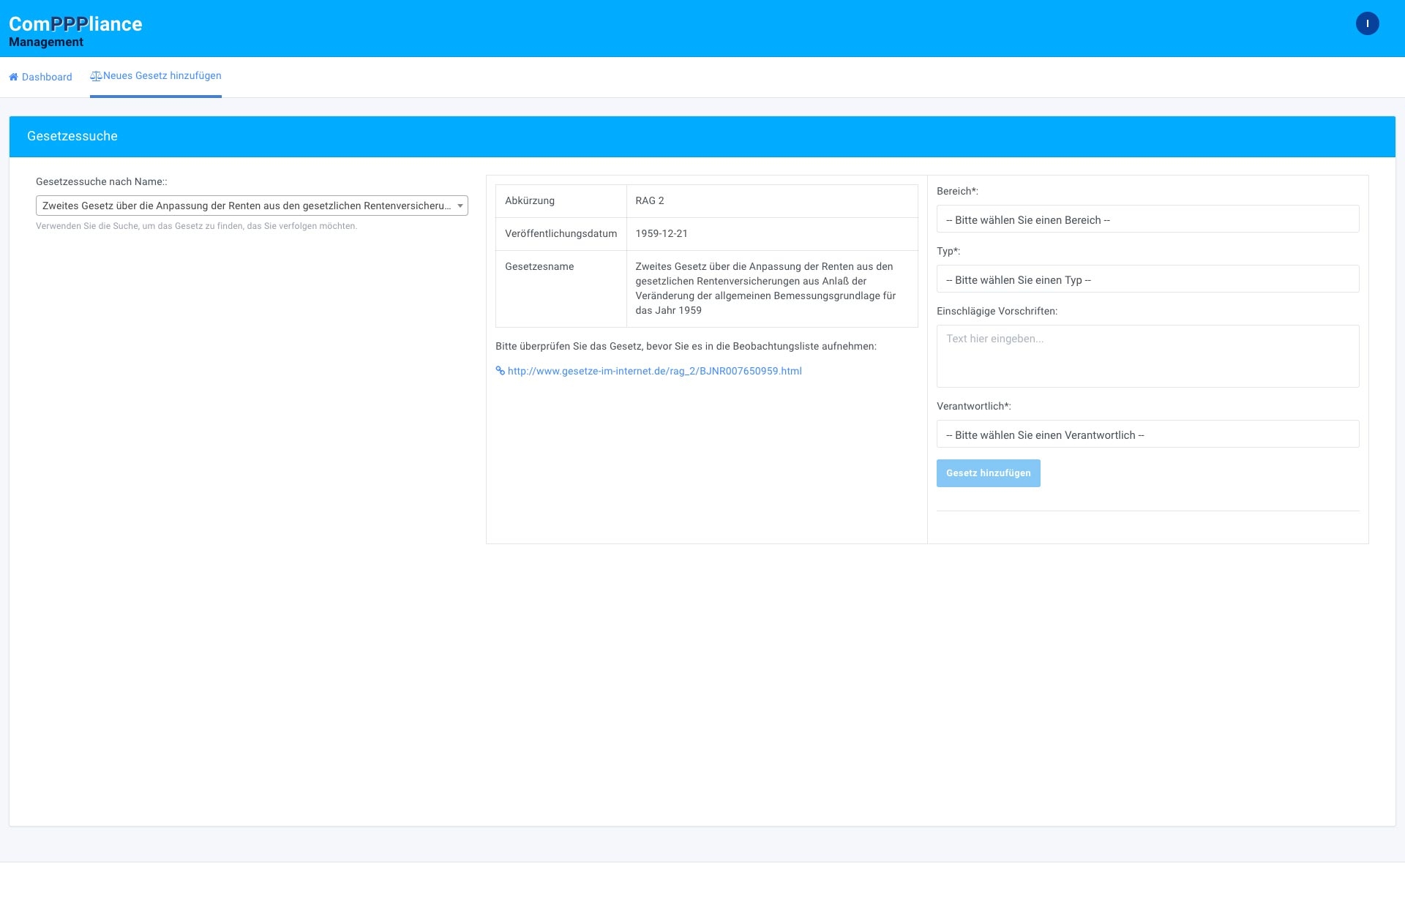
Task: Click the full Gesetzesname value text
Action: coord(765,288)
